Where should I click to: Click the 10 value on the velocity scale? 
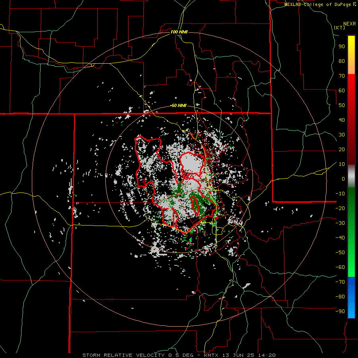click(x=342, y=164)
